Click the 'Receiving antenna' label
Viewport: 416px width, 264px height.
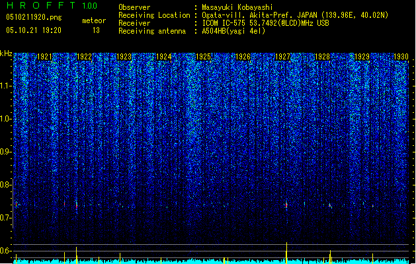[152, 31]
